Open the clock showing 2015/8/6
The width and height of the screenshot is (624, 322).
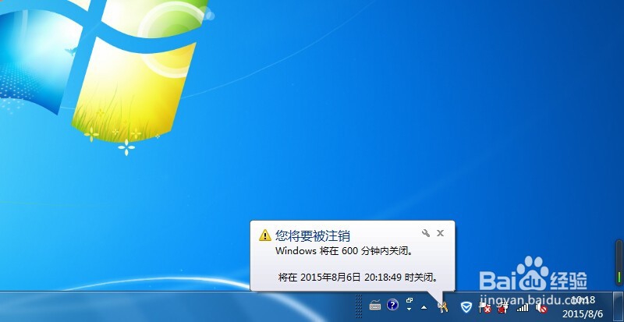583,306
